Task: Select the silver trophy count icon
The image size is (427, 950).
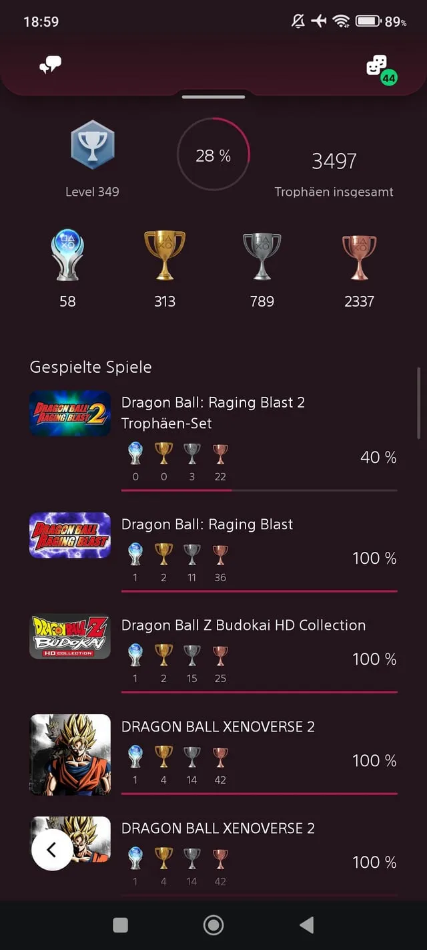Action: (x=262, y=254)
